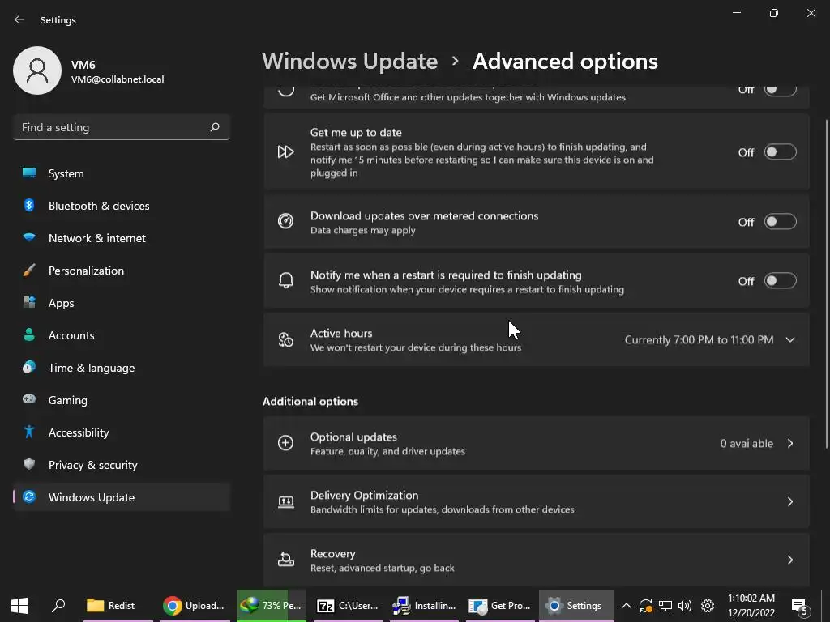This screenshot has width=830, height=622.
Task: Click the Gaming controller icon in sidebar
Action: (29, 399)
